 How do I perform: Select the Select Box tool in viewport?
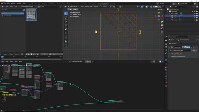[x=66, y=13]
